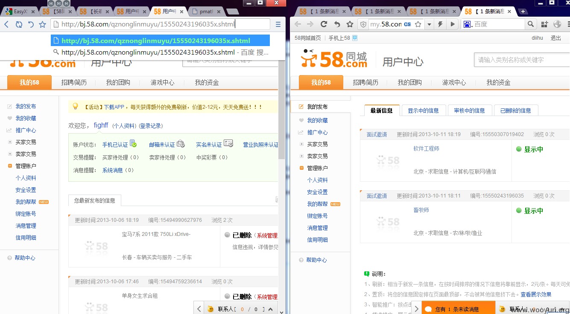Click bookmark star in left browser toolbar
This screenshot has height=314, width=570.
(x=43, y=24)
